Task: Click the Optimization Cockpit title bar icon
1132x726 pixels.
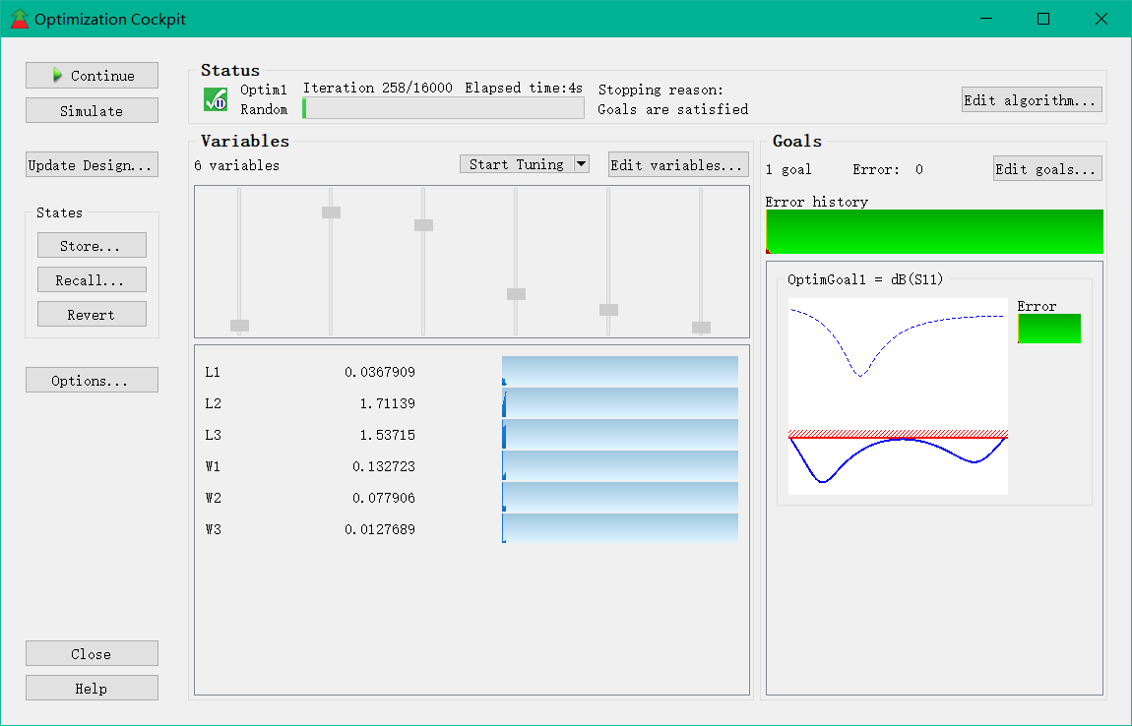Action: (20, 19)
